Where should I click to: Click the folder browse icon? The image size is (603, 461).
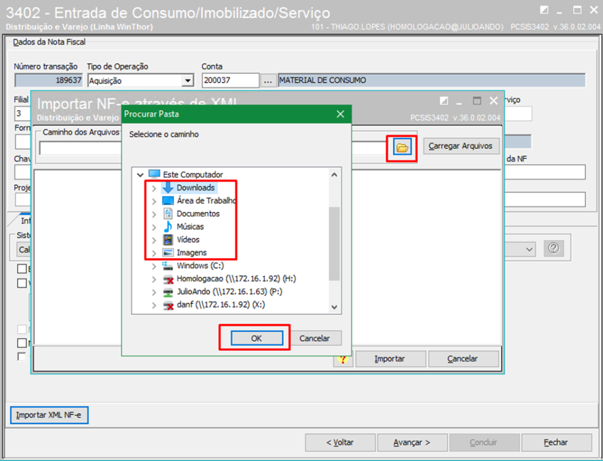point(402,148)
